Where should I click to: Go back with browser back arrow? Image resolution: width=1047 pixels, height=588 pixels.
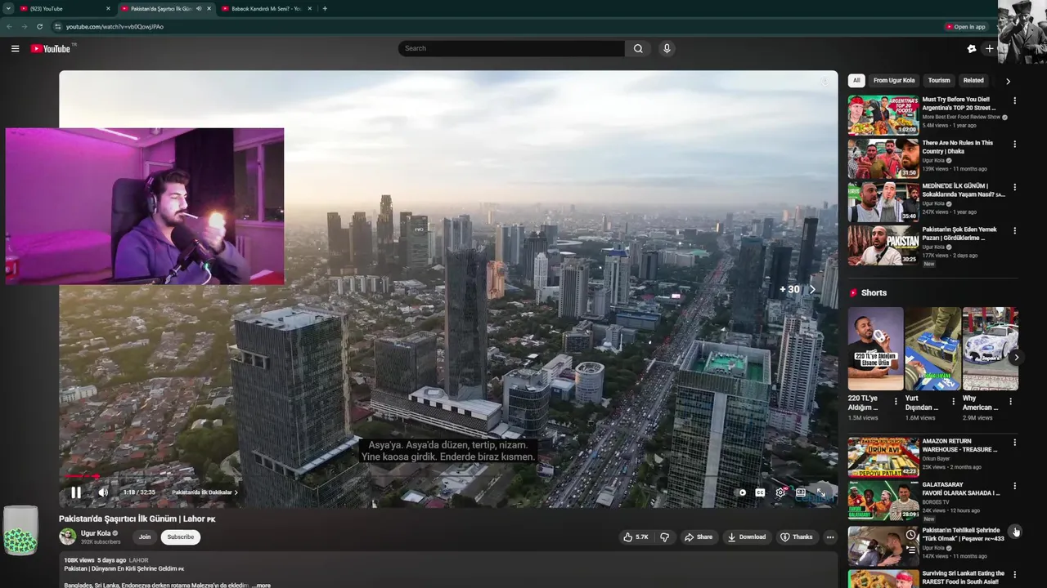point(9,26)
